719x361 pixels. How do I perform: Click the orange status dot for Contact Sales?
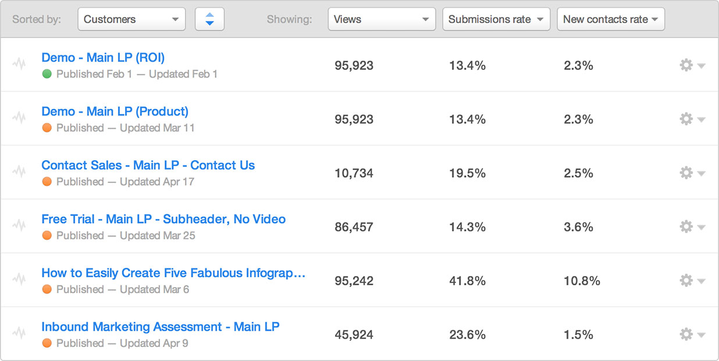point(47,182)
